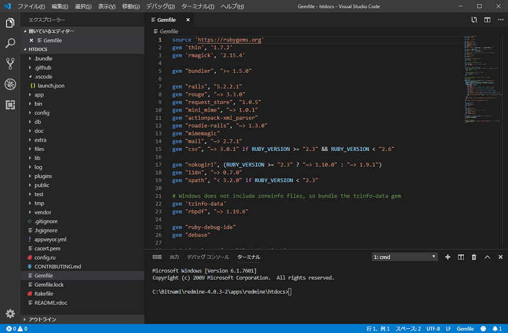The width and height of the screenshot is (508, 333).
Task: Switch to the 出力 panel tab
Action: pyautogui.click(x=174, y=257)
